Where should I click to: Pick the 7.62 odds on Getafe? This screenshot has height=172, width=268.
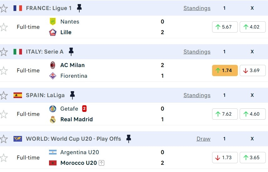(x=225, y=114)
